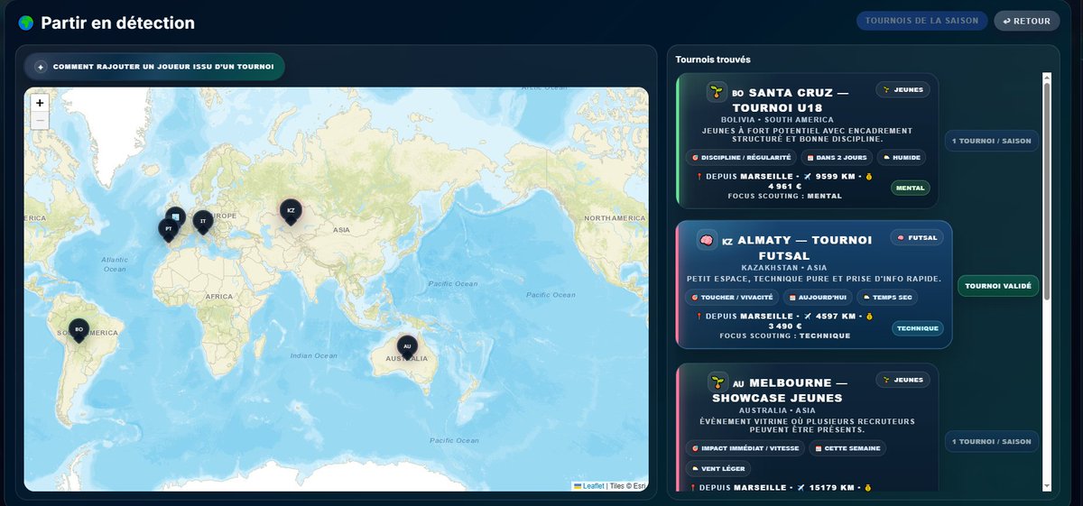
Task: Select the Futsal tag on Almaty card
Action: click(x=917, y=237)
